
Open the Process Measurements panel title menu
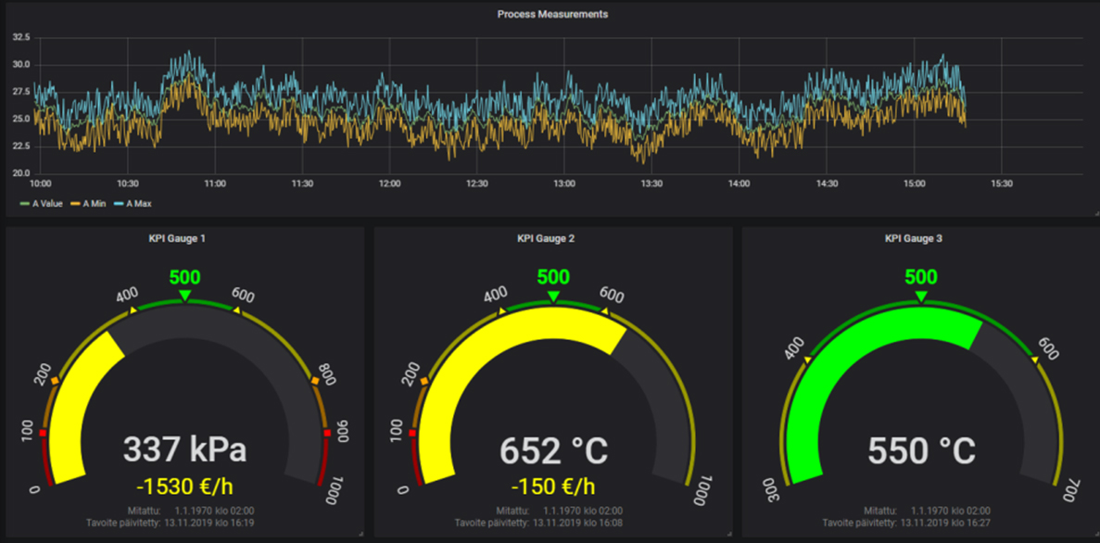pos(552,14)
